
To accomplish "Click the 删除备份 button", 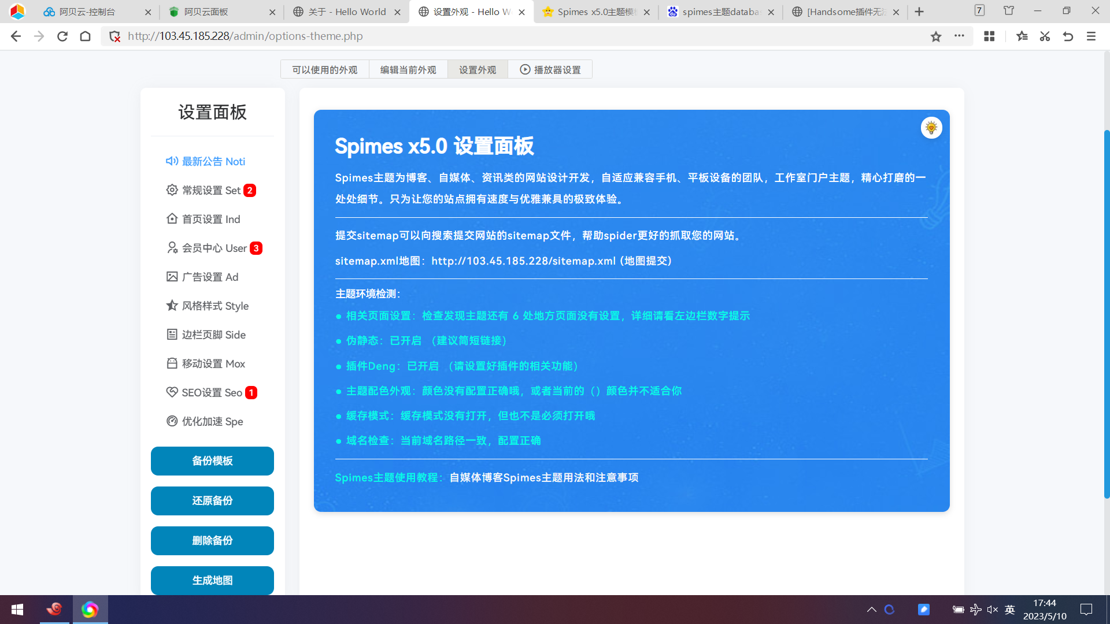I will tap(212, 541).
